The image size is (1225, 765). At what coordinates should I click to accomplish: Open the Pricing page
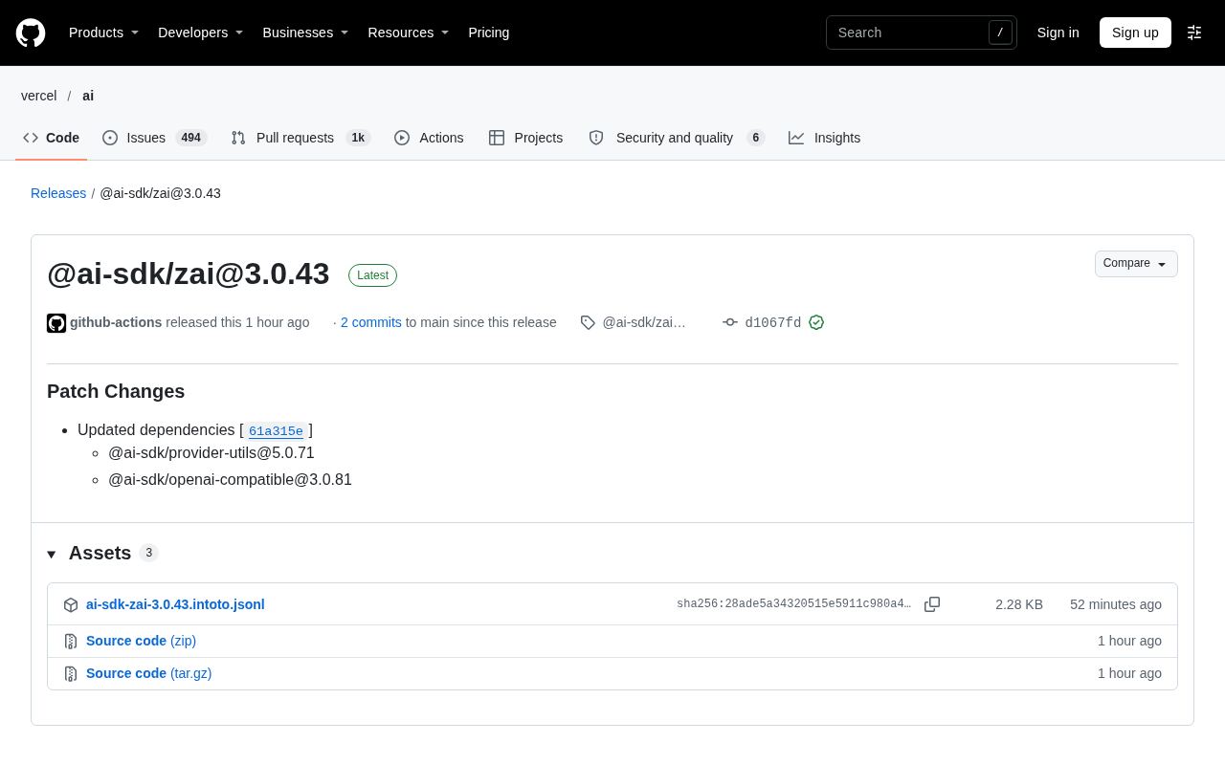[489, 33]
